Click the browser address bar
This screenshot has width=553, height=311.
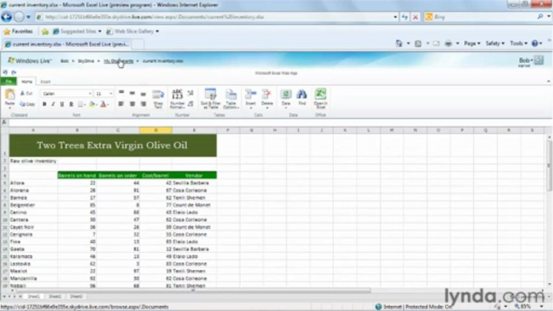click(x=216, y=17)
